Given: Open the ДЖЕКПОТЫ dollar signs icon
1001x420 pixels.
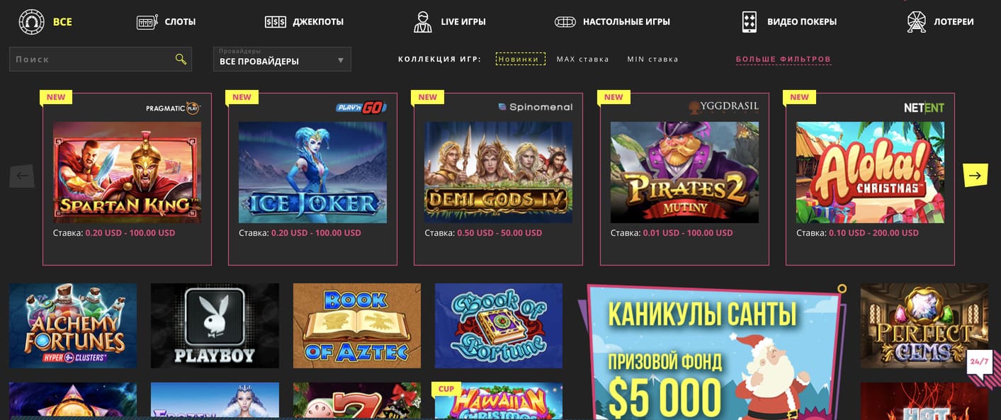Looking at the screenshot, I should [276, 22].
